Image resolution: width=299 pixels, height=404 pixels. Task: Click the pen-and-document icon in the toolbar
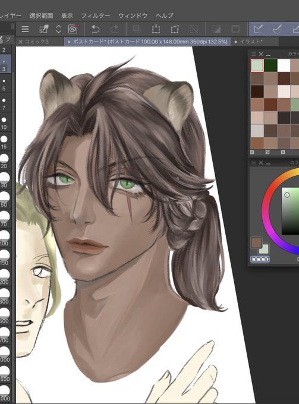coord(44,29)
